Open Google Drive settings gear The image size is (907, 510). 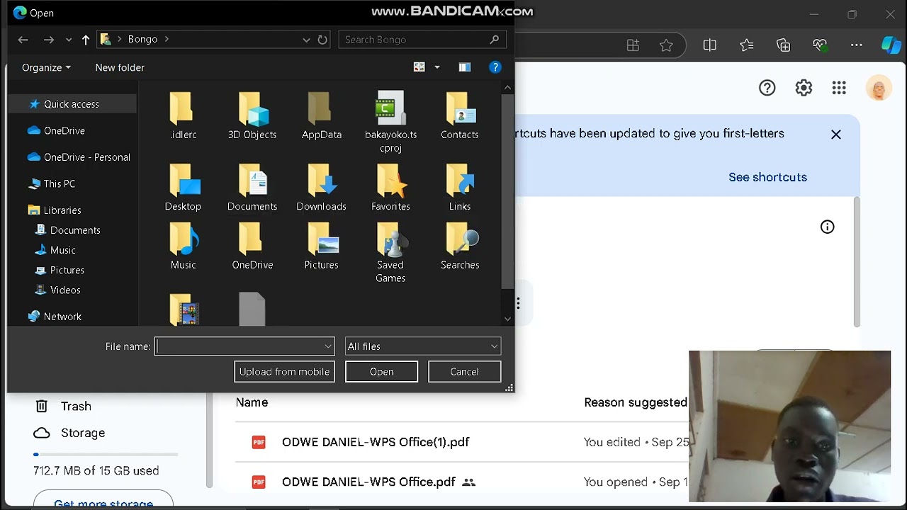804,88
